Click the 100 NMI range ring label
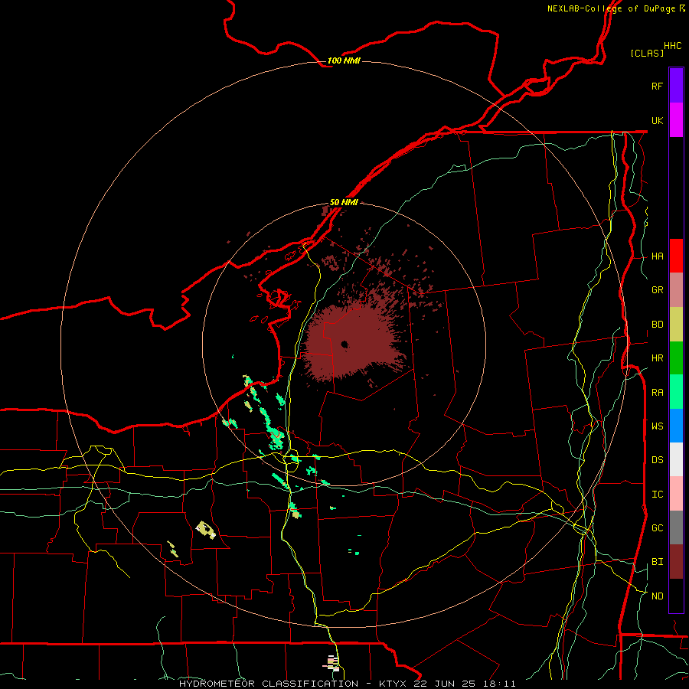Image resolution: width=689 pixels, height=689 pixels. [x=344, y=60]
